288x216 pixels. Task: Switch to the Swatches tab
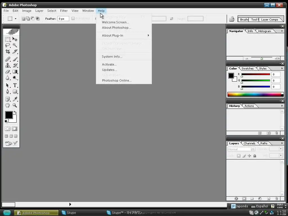coord(247,68)
